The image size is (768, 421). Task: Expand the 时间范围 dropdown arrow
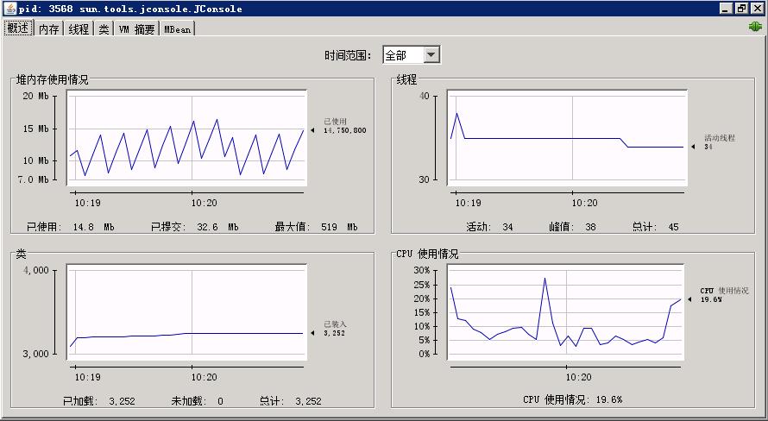coord(431,55)
